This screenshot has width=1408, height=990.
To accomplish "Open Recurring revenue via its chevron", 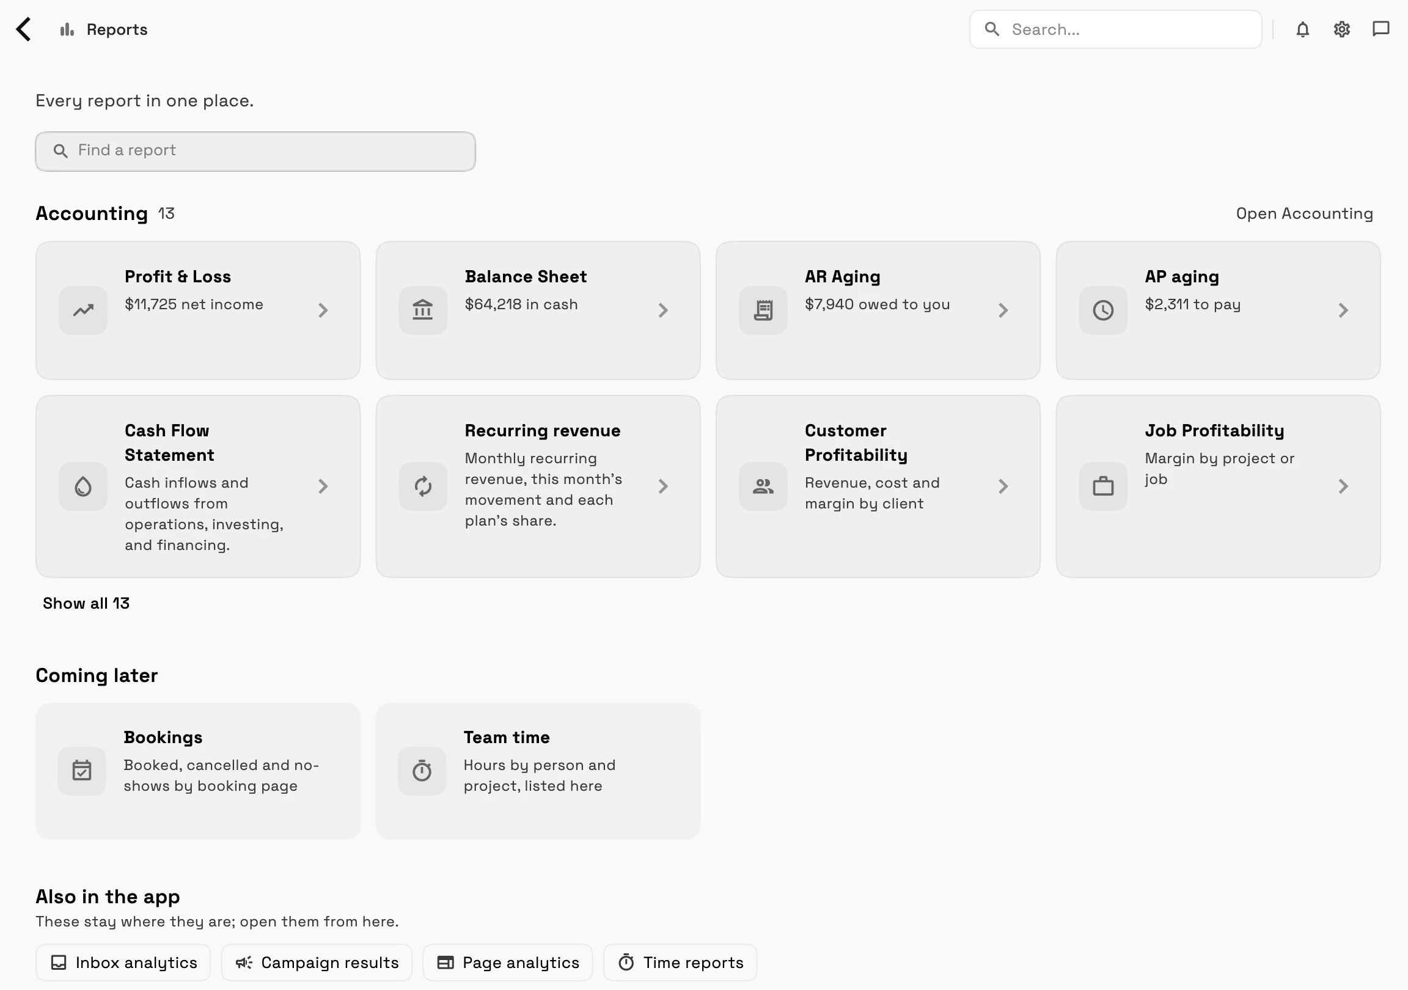I will pyautogui.click(x=663, y=486).
